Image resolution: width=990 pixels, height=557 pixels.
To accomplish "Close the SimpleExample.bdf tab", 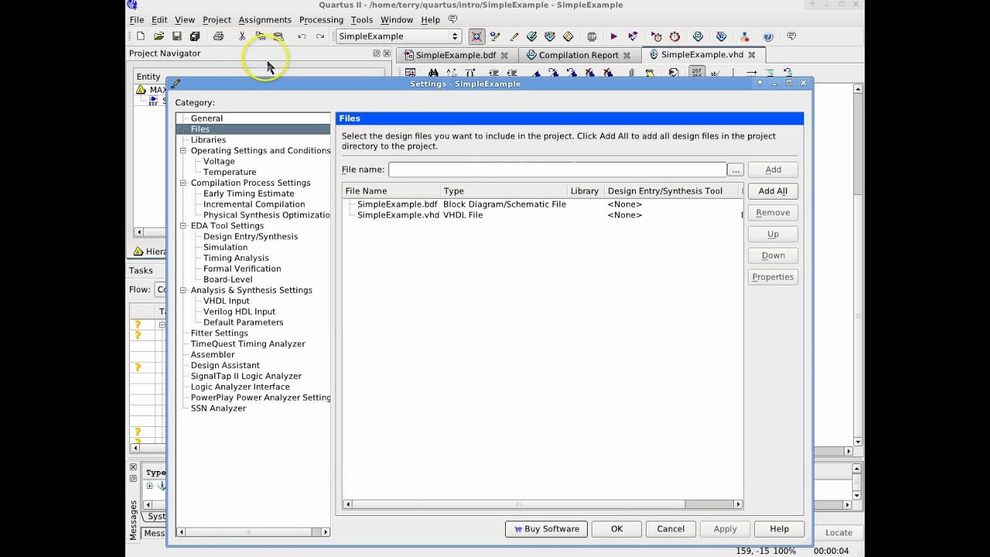I will pos(504,56).
